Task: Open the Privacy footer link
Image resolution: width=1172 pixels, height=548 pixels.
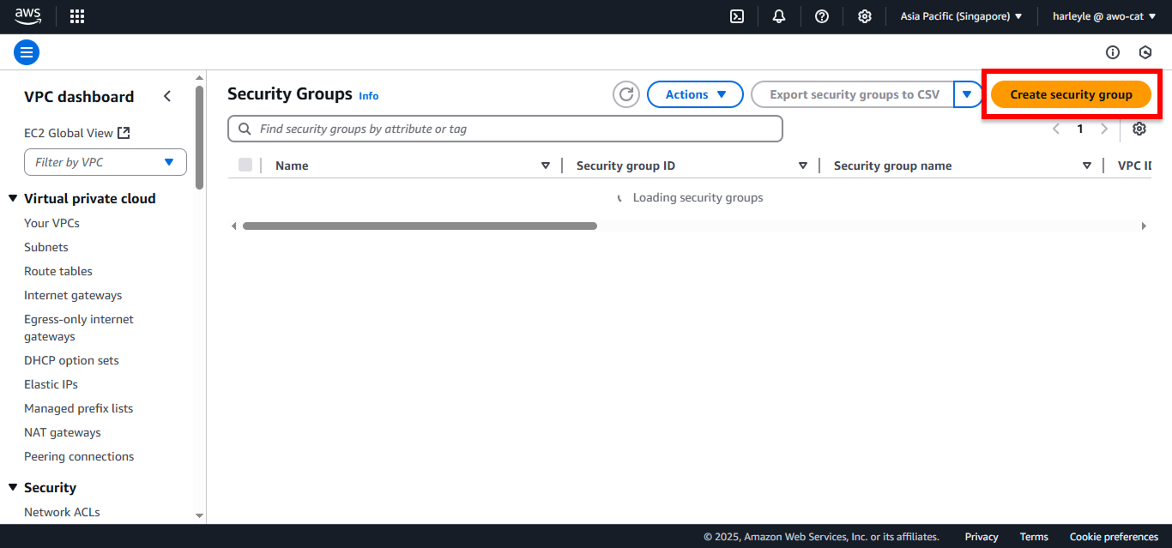Action: (982, 537)
